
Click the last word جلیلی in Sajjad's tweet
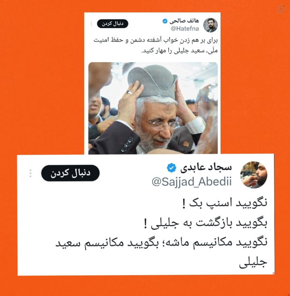[253, 263]
